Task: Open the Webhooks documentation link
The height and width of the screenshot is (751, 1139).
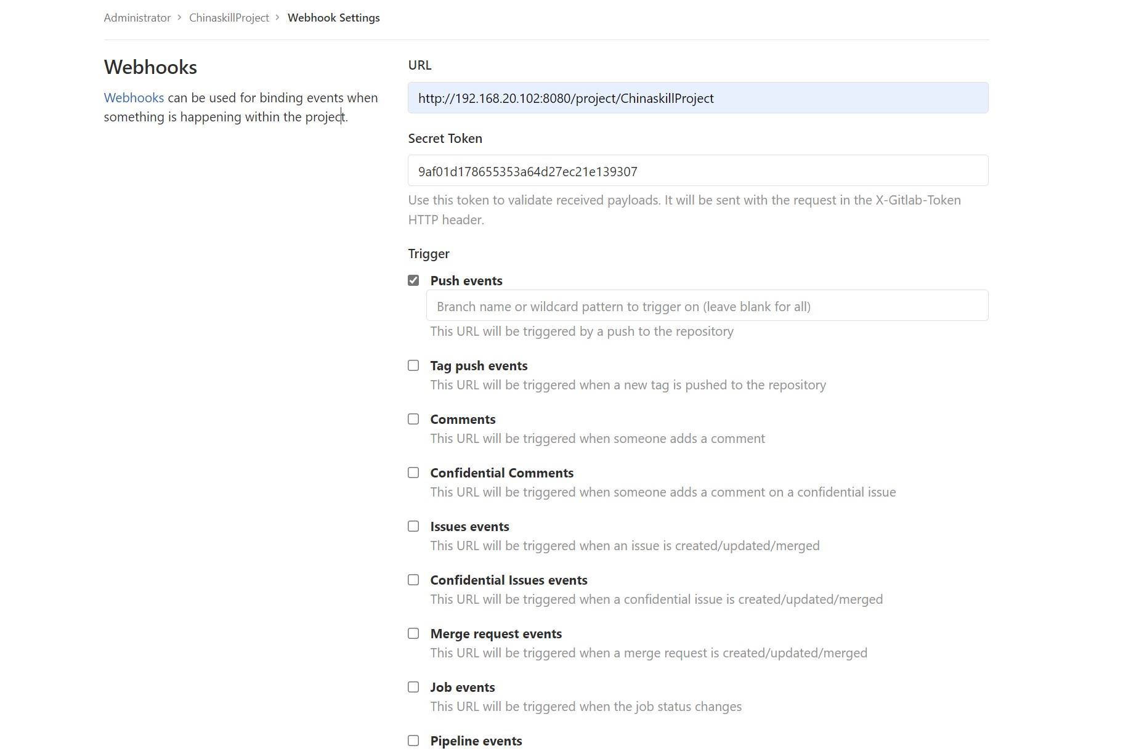Action: [134, 98]
